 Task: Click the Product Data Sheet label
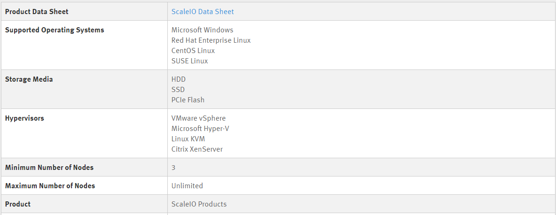[37, 12]
